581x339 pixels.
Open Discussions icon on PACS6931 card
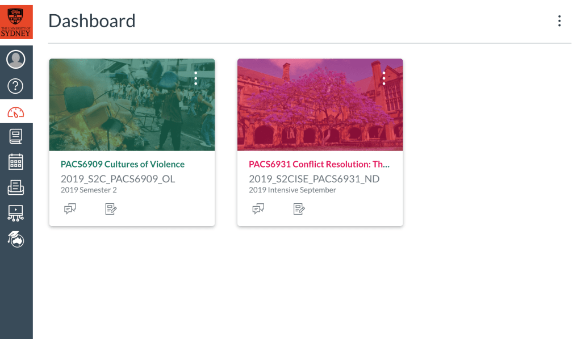pos(258,209)
